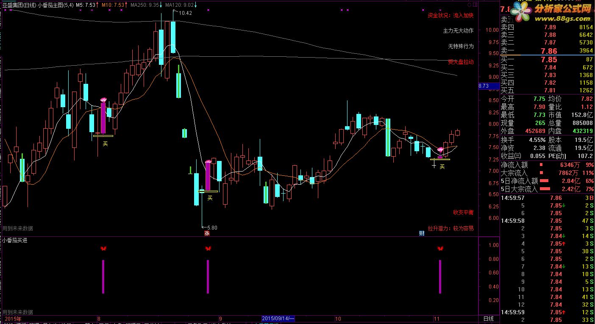This screenshot has width=595, height=324.
Task: Click the 大宗流入 amount 7862万
Action: click(570, 173)
